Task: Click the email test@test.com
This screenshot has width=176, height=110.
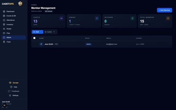Action: [x=112, y=44]
